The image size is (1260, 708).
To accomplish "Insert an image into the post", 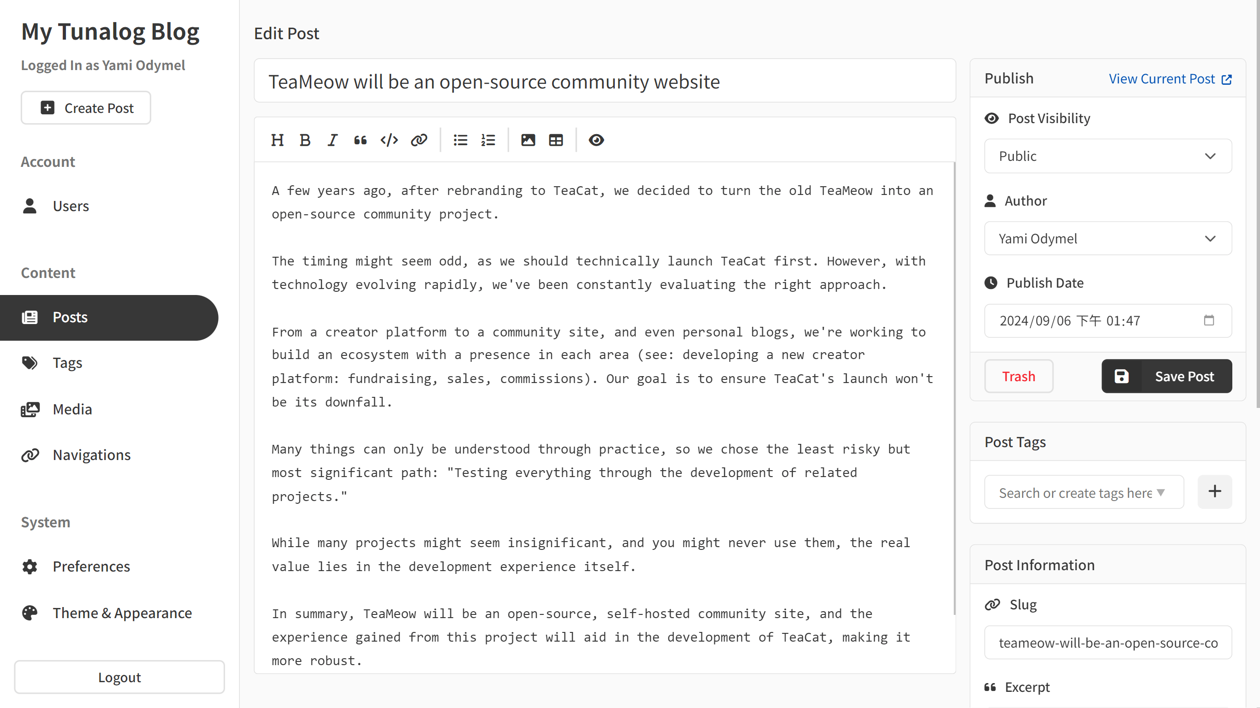I will pos(528,140).
